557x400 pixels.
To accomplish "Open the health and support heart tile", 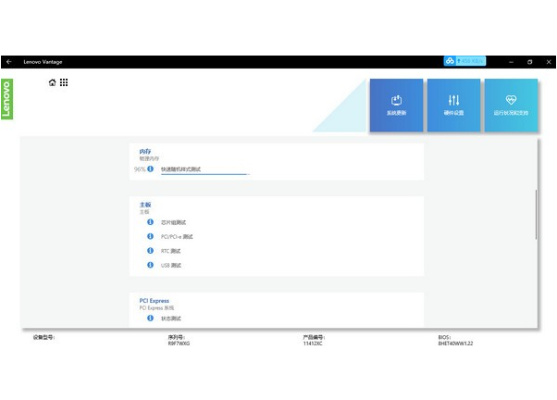I will pos(511,106).
